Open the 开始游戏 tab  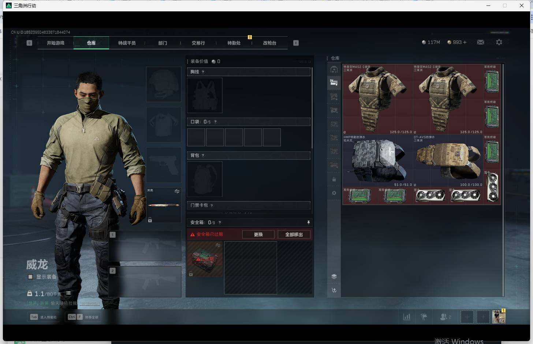pos(55,43)
